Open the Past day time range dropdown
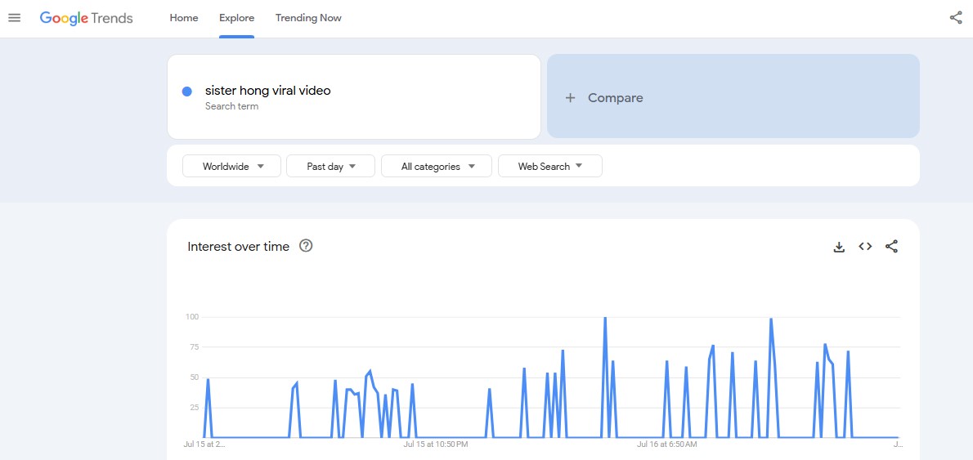This screenshot has width=973, height=460. click(331, 166)
